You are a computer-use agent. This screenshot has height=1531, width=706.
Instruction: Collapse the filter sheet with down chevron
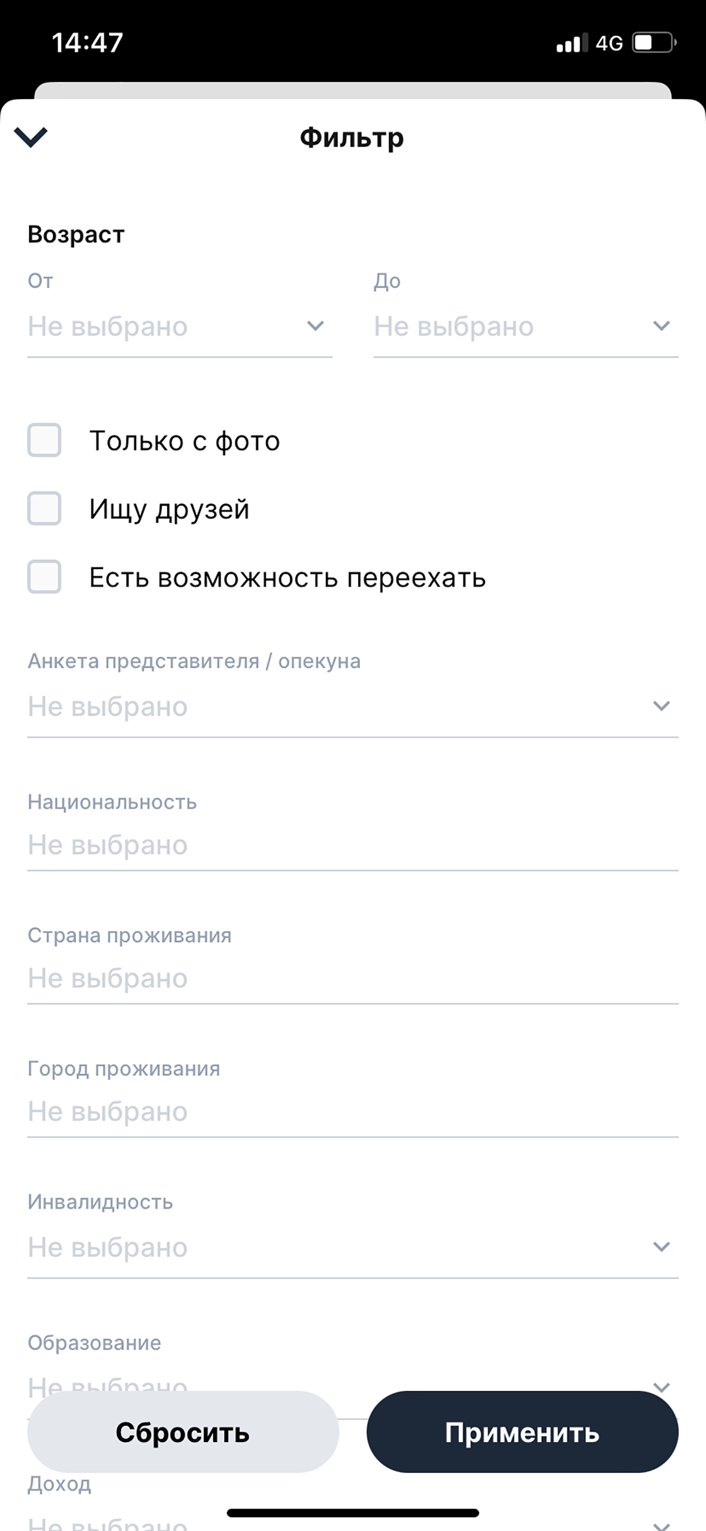[x=30, y=137]
